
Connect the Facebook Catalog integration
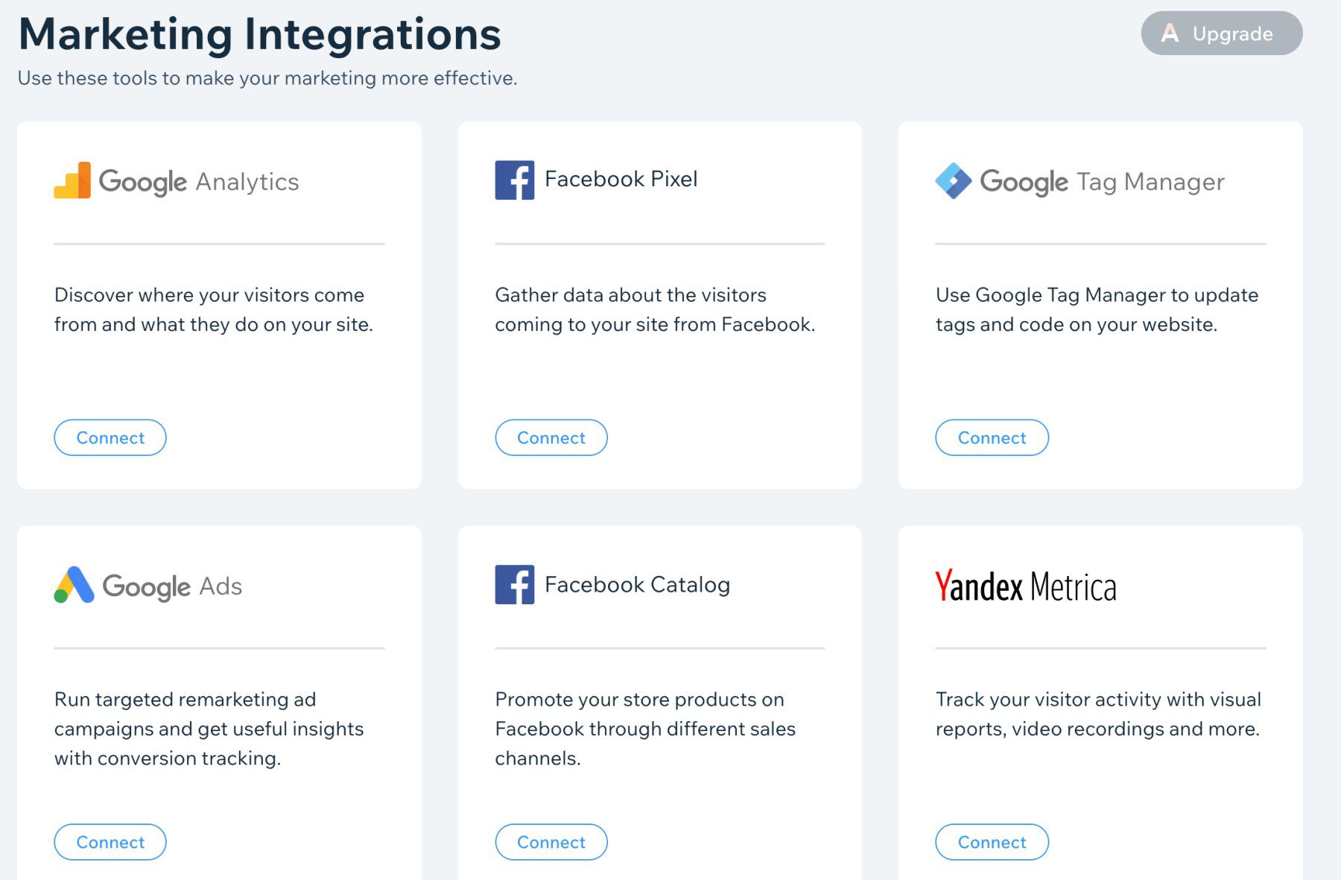tap(551, 842)
